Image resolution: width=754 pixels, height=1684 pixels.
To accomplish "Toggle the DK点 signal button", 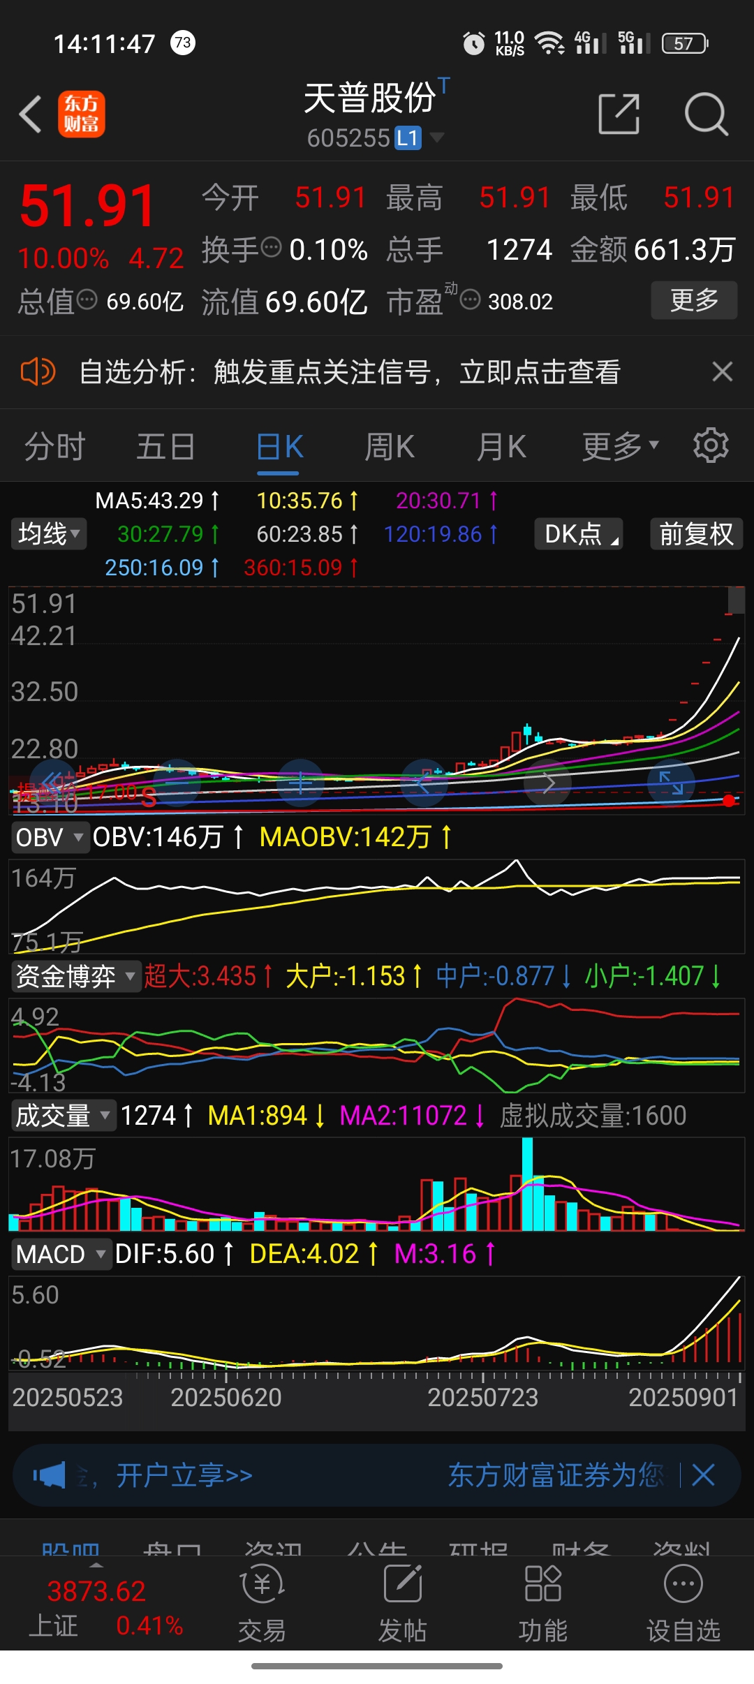I will click(x=579, y=534).
